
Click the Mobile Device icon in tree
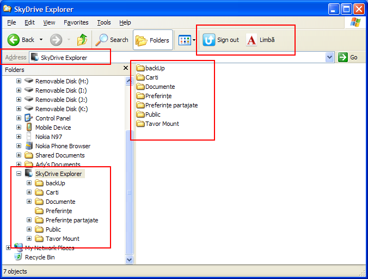click(x=29, y=128)
